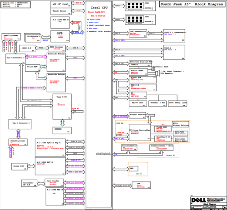
Task: Click the DELL logo in title block
Action: [x=198, y=200]
